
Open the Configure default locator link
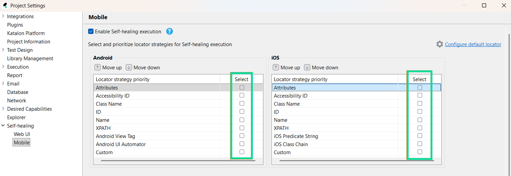coord(473,44)
